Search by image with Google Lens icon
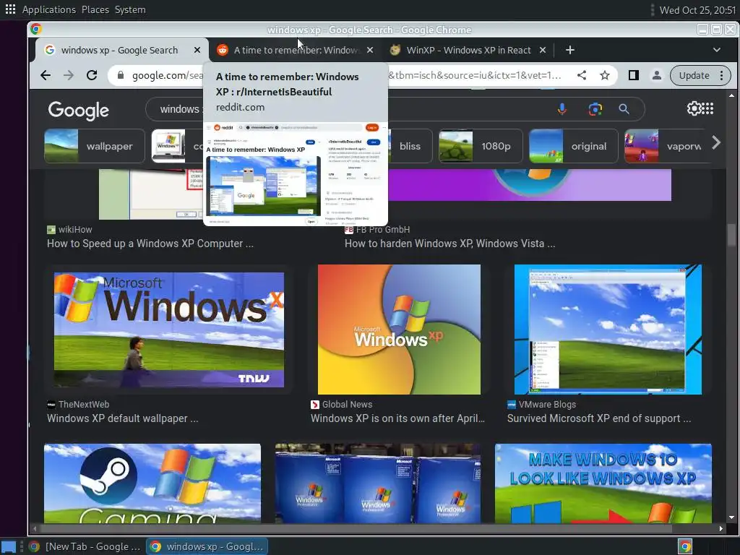This screenshot has width=740, height=555. (595, 110)
